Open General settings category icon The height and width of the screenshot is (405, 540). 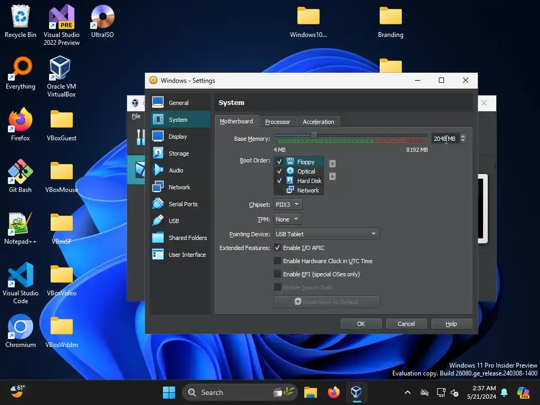point(158,102)
